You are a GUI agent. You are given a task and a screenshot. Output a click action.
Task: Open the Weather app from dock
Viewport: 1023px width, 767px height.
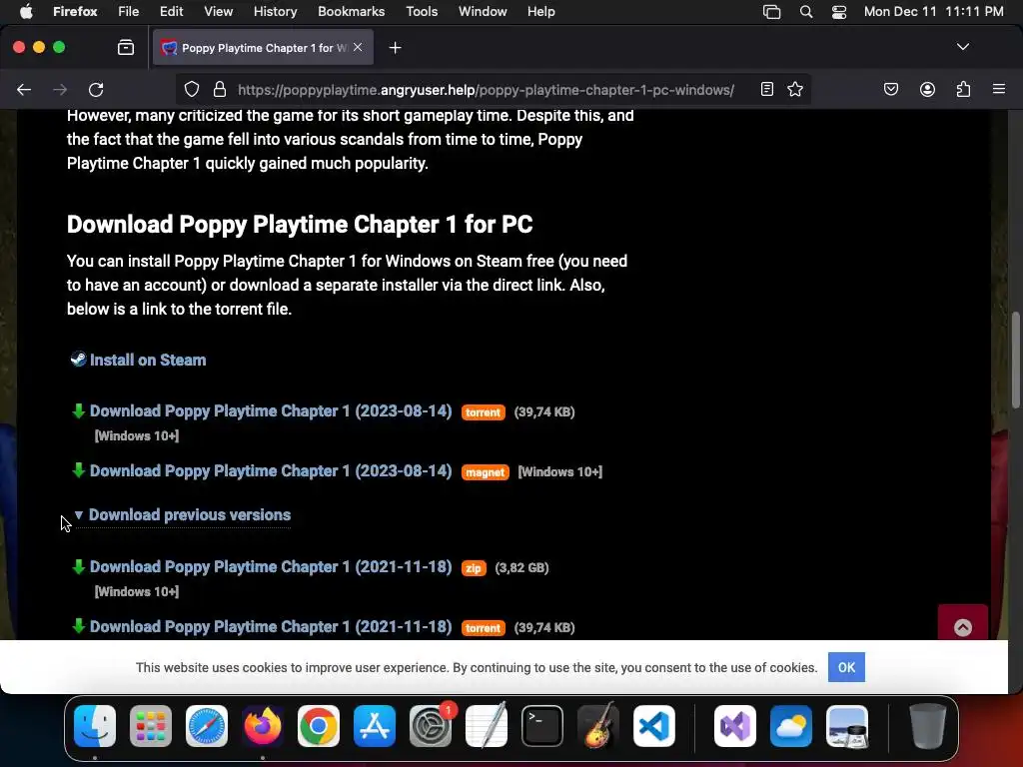click(791, 726)
